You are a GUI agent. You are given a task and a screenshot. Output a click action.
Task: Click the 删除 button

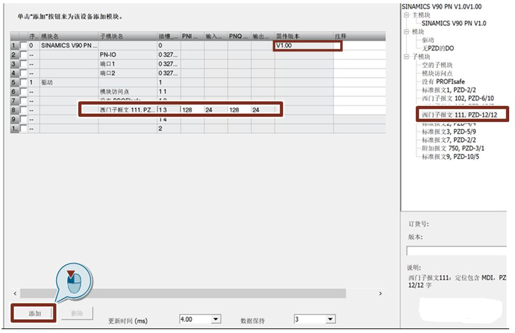point(77,313)
